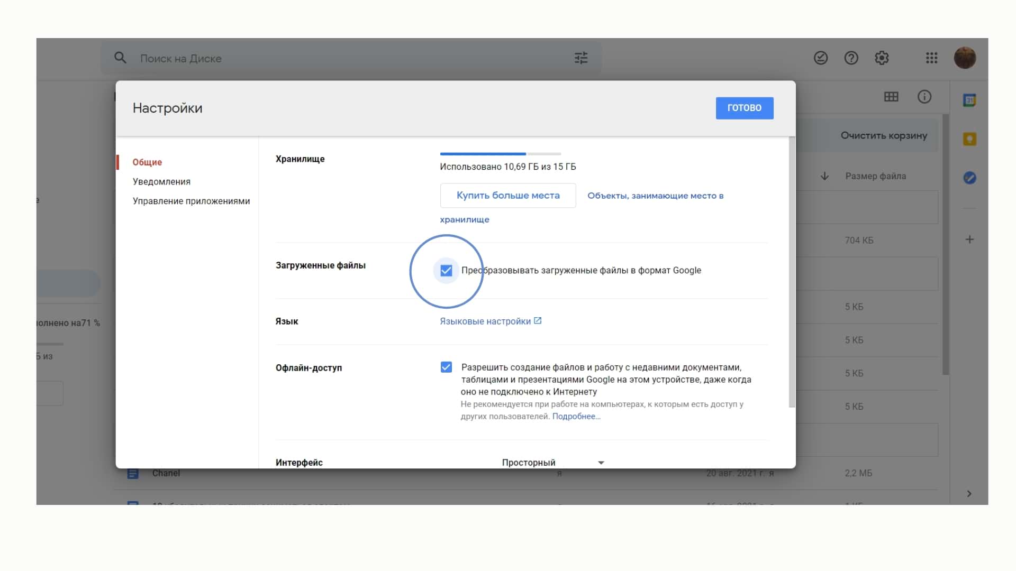Show file details info icon
This screenshot has width=1016, height=571.
click(924, 97)
